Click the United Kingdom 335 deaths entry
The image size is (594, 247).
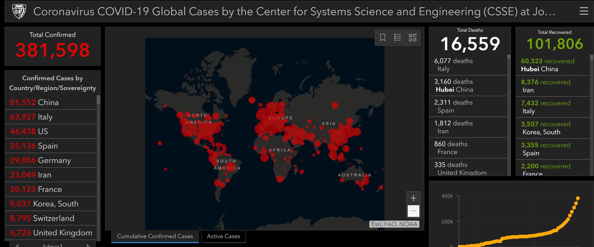468,168
